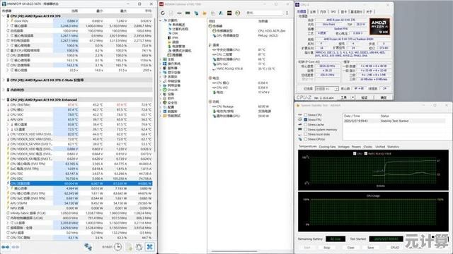The width and height of the screenshot is (453, 254).
Task: Enable Stress system memory checkbox
Action: (x=305, y=130)
